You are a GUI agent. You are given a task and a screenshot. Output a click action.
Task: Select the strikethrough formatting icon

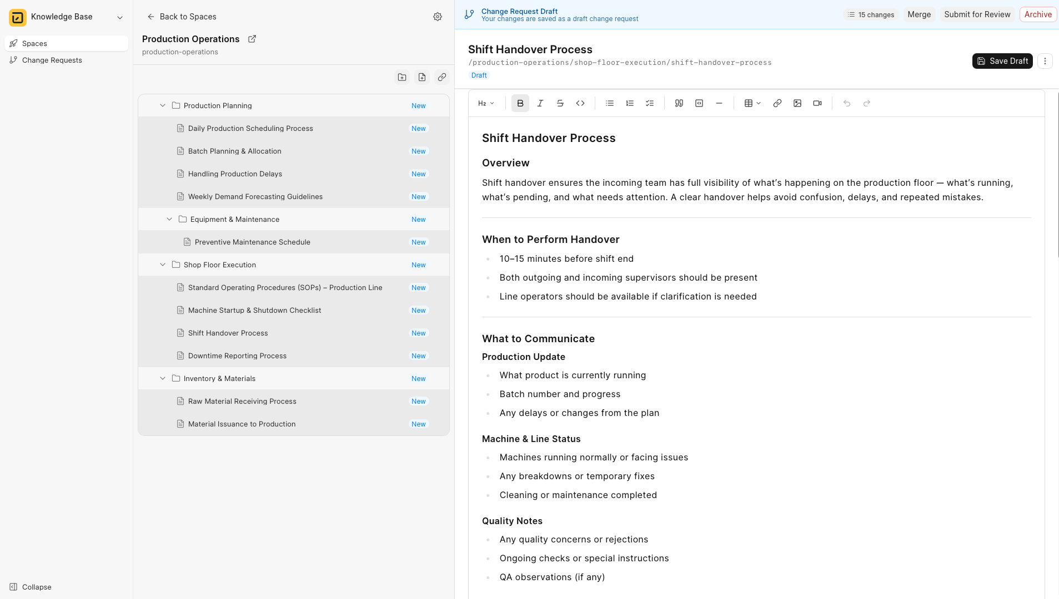(560, 103)
